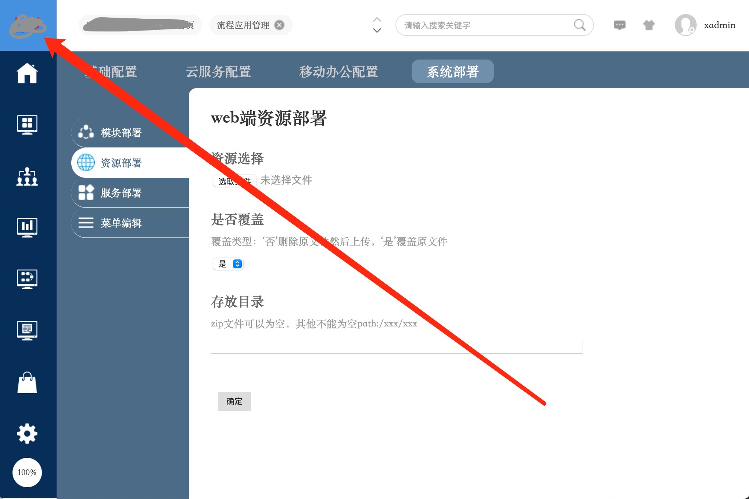This screenshot has height=499, width=749.
Task: Click the shopping bag sidebar icon
Action: pos(27,383)
